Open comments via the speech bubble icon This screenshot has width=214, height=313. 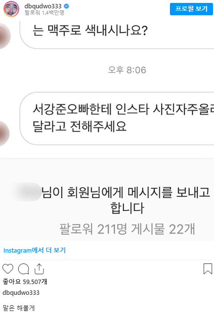pyautogui.click(x=24, y=269)
